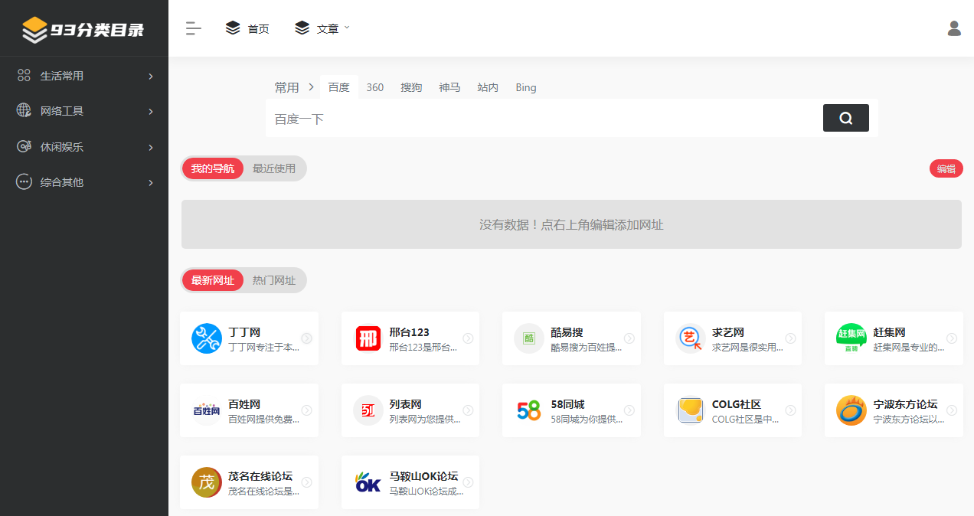The width and height of the screenshot is (974, 516).
Task: Click the arrow icon on 丁丁网 card
Action: (307, 338)
